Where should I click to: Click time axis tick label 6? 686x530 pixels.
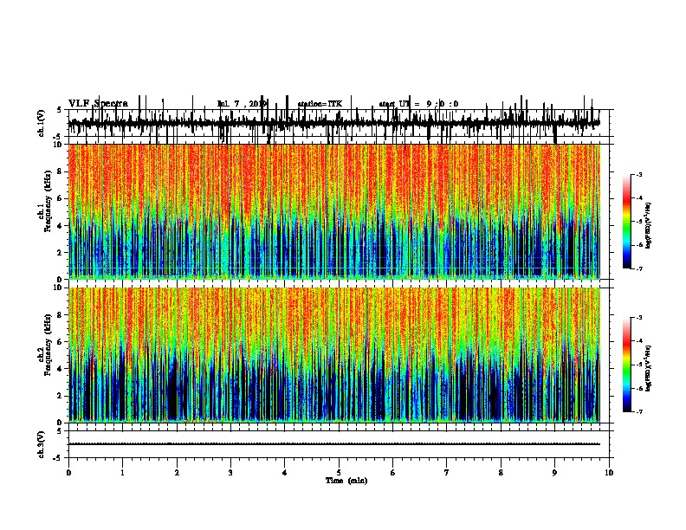pyautogui.click(x=393, y=473)
